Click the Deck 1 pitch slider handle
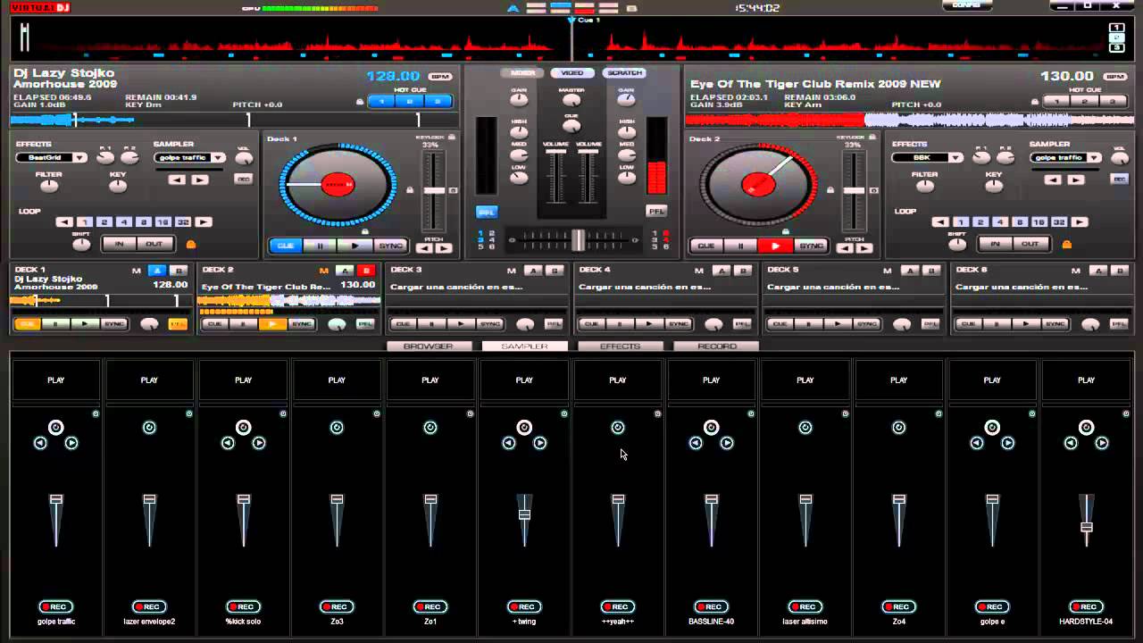 [434, 190]
